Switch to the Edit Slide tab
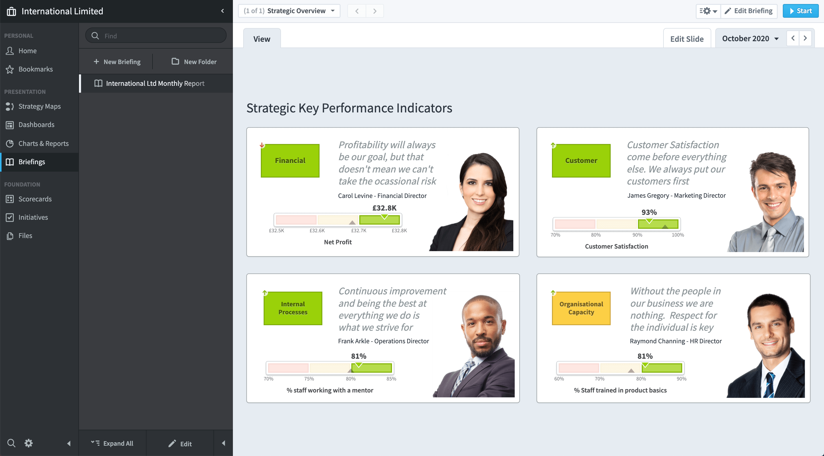The height and width of the screenshot is (456, 824). pos(687,39)
